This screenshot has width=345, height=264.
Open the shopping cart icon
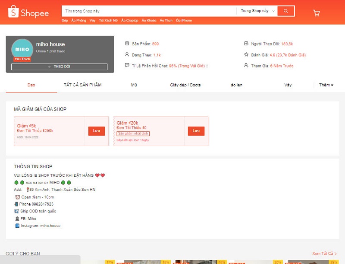click(x=316, y=13)
